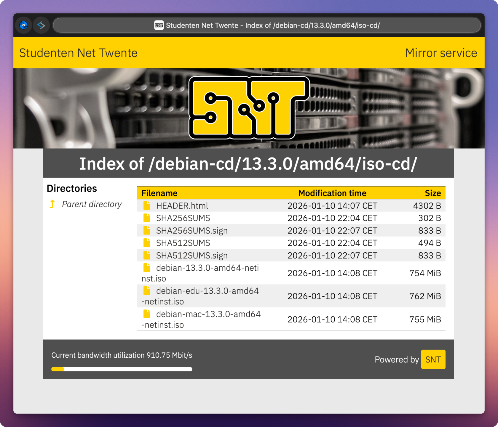The width and height of the screenshot is (498, 427).
Task: Click the SHA256SUMS file icon
Action: [146, 218]
